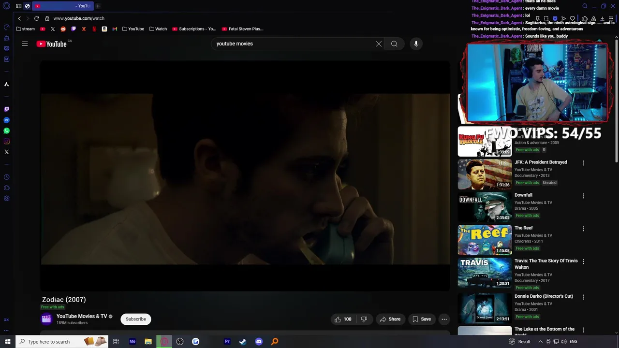Image resolution: width=619 pixels, height=348 pixels.
Task: Start voice search with microphone
Action: click(x=416, y=43)
